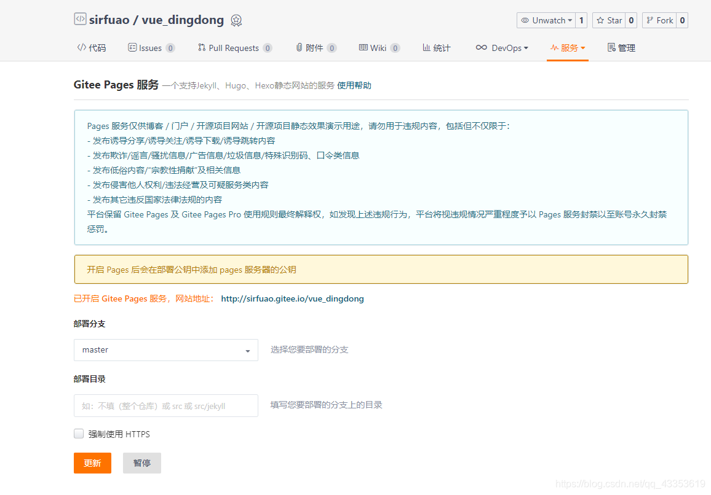
Task: Expand the 服务 menu caret
Action: pos(583,48)
